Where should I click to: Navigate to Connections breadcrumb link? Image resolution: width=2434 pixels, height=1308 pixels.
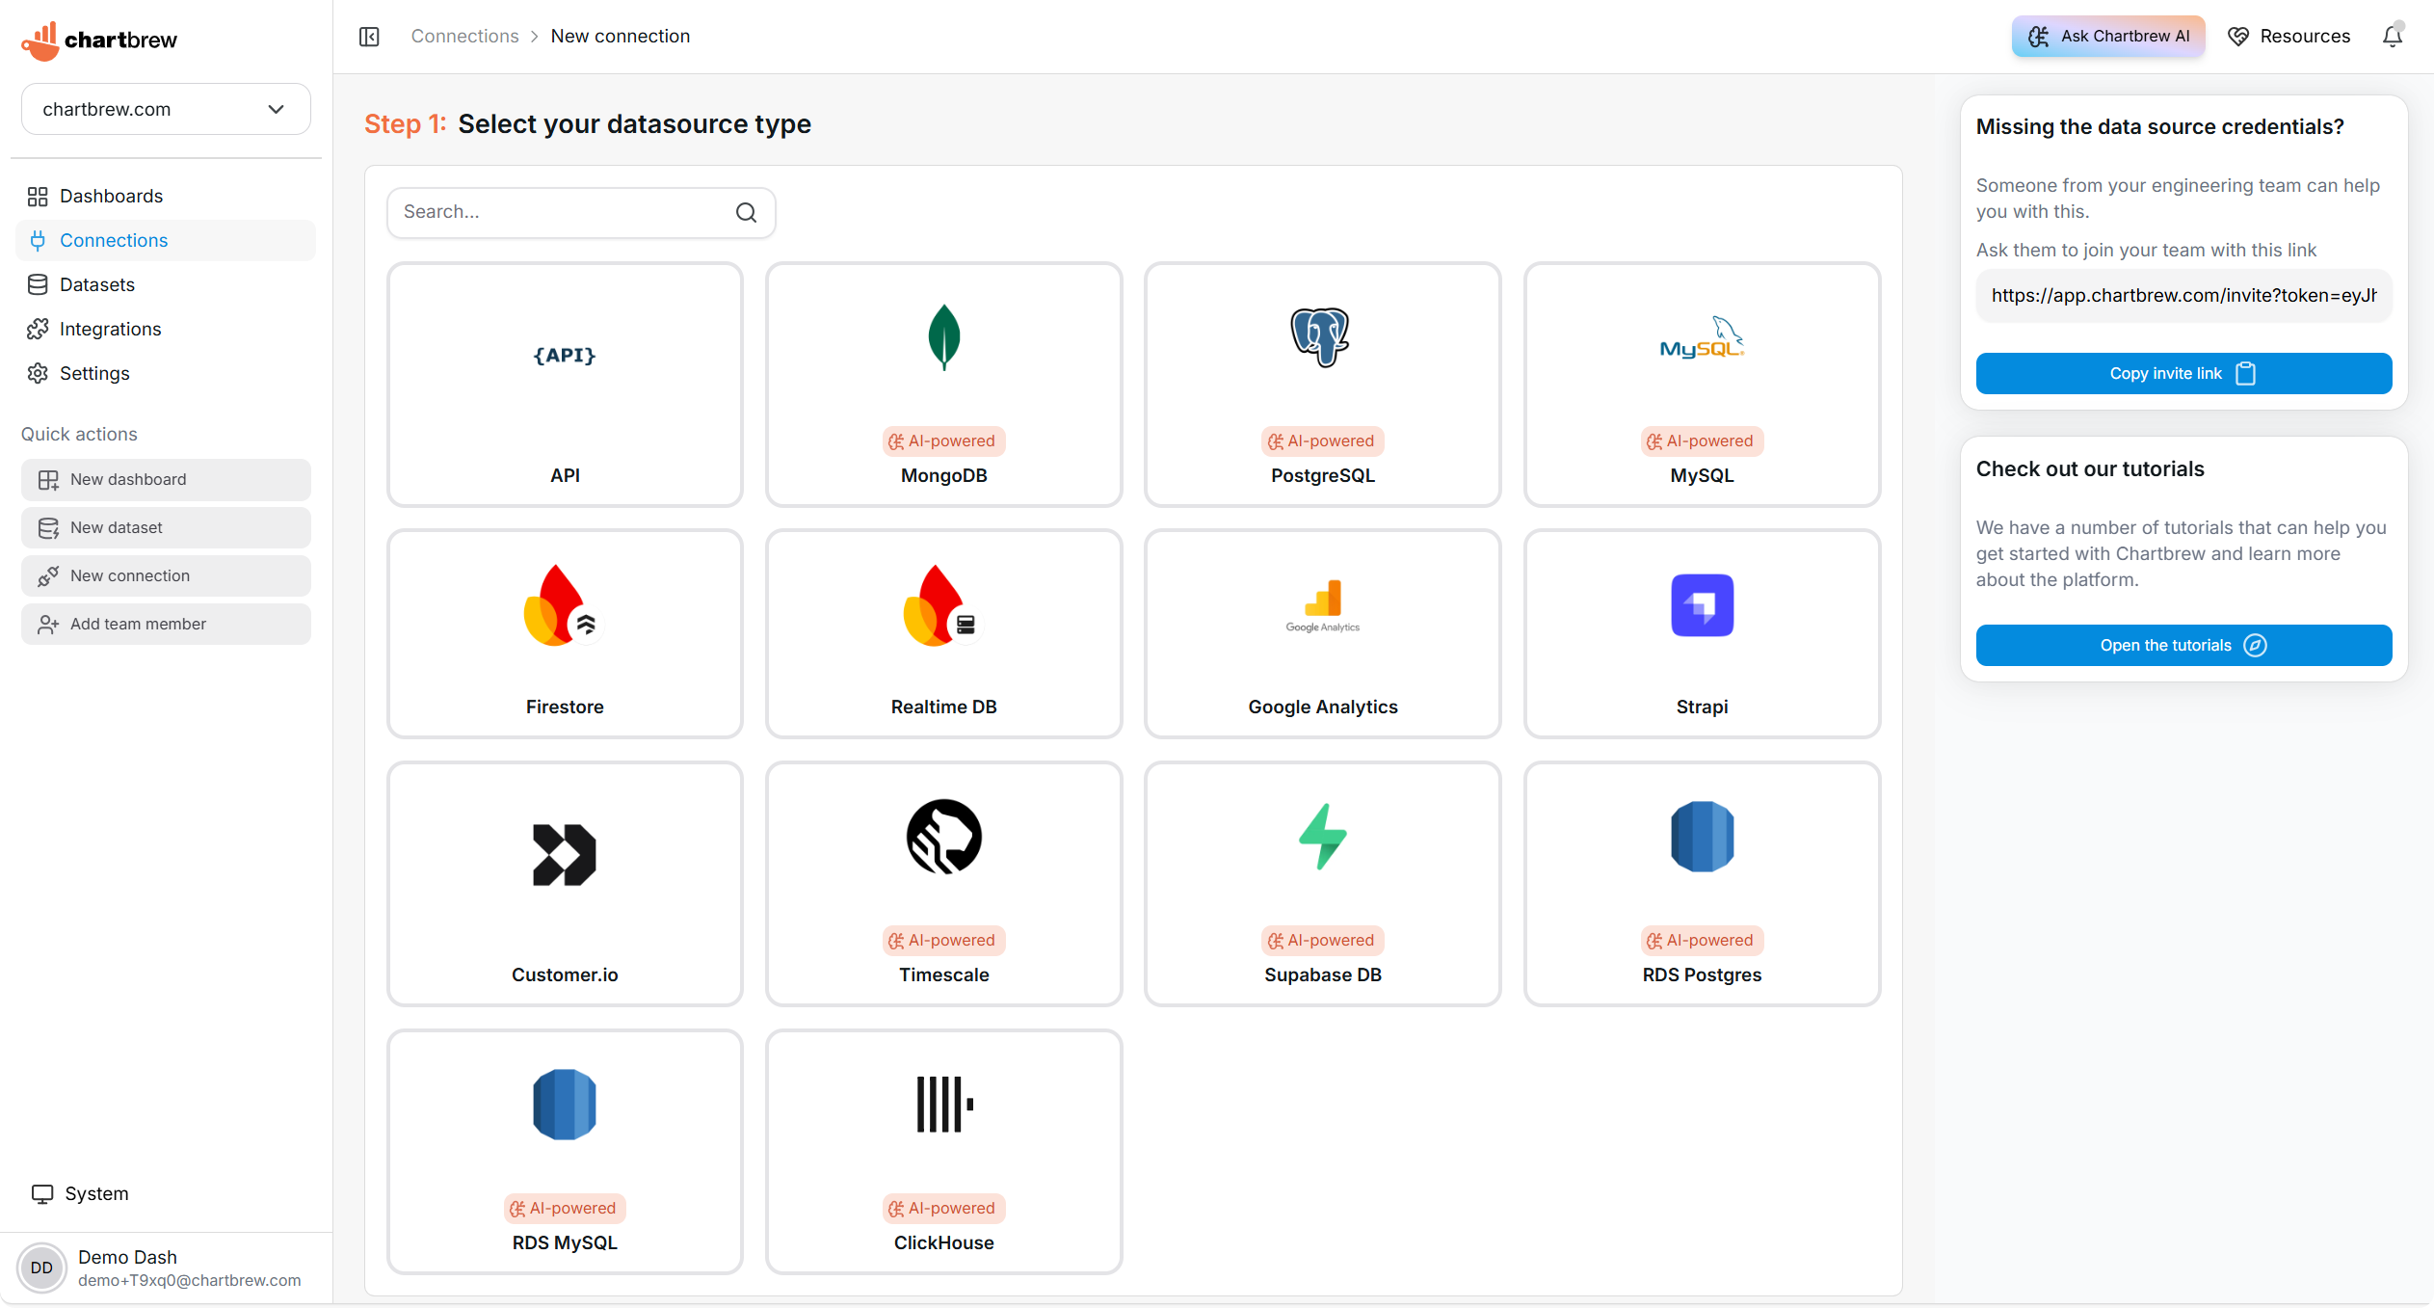[464, 37]
